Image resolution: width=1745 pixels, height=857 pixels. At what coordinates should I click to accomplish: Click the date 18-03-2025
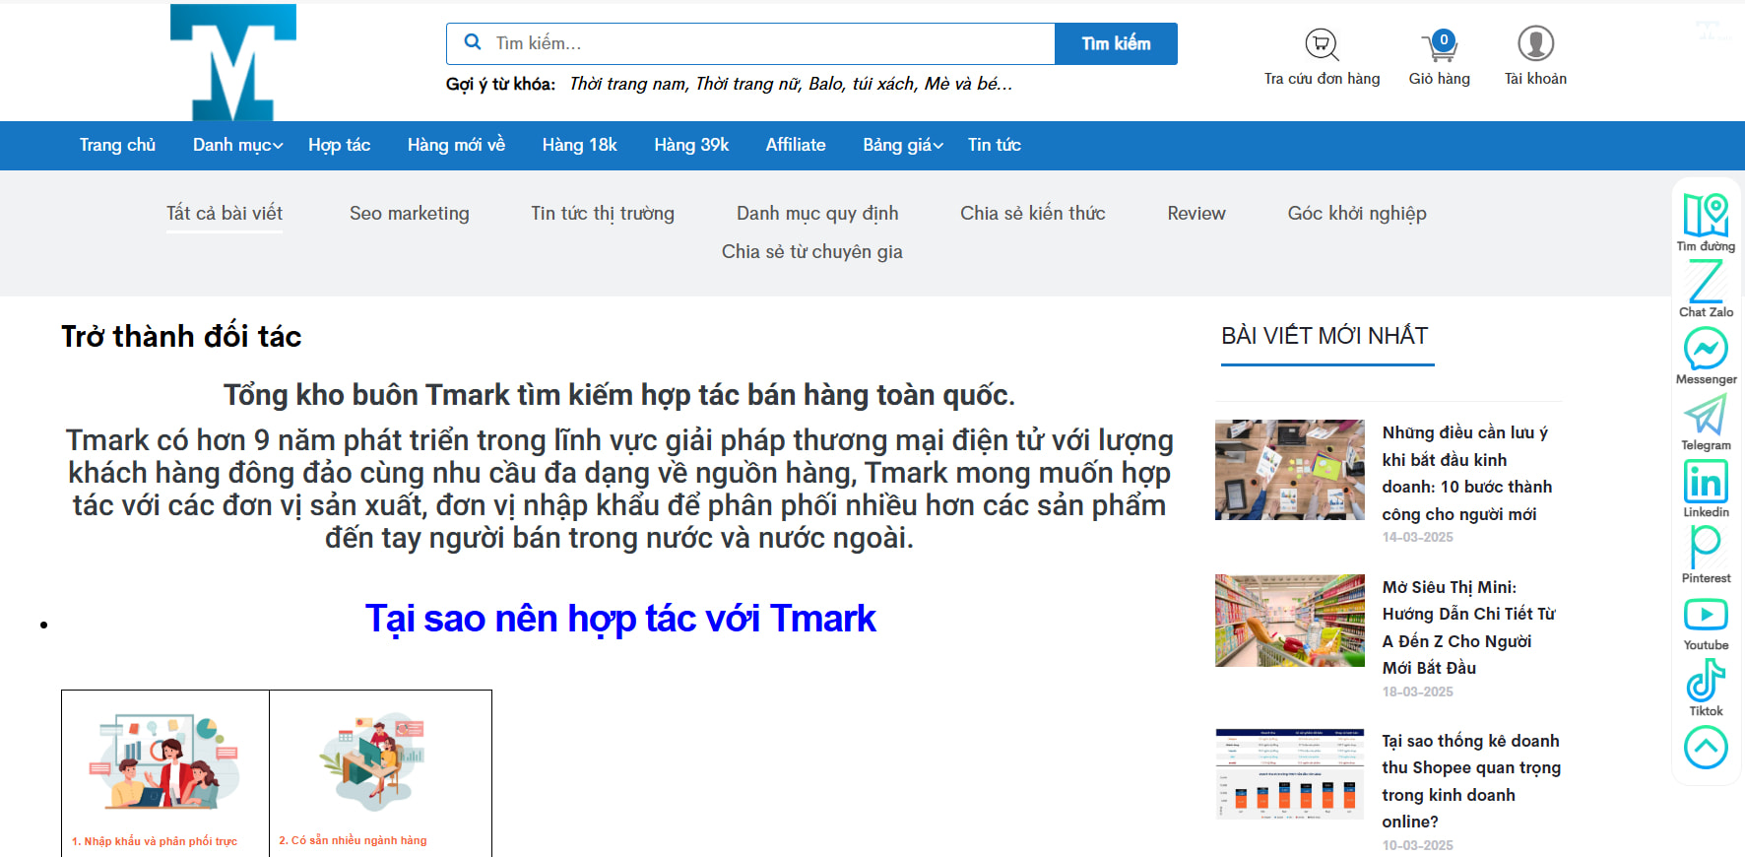click(1417, 692)
